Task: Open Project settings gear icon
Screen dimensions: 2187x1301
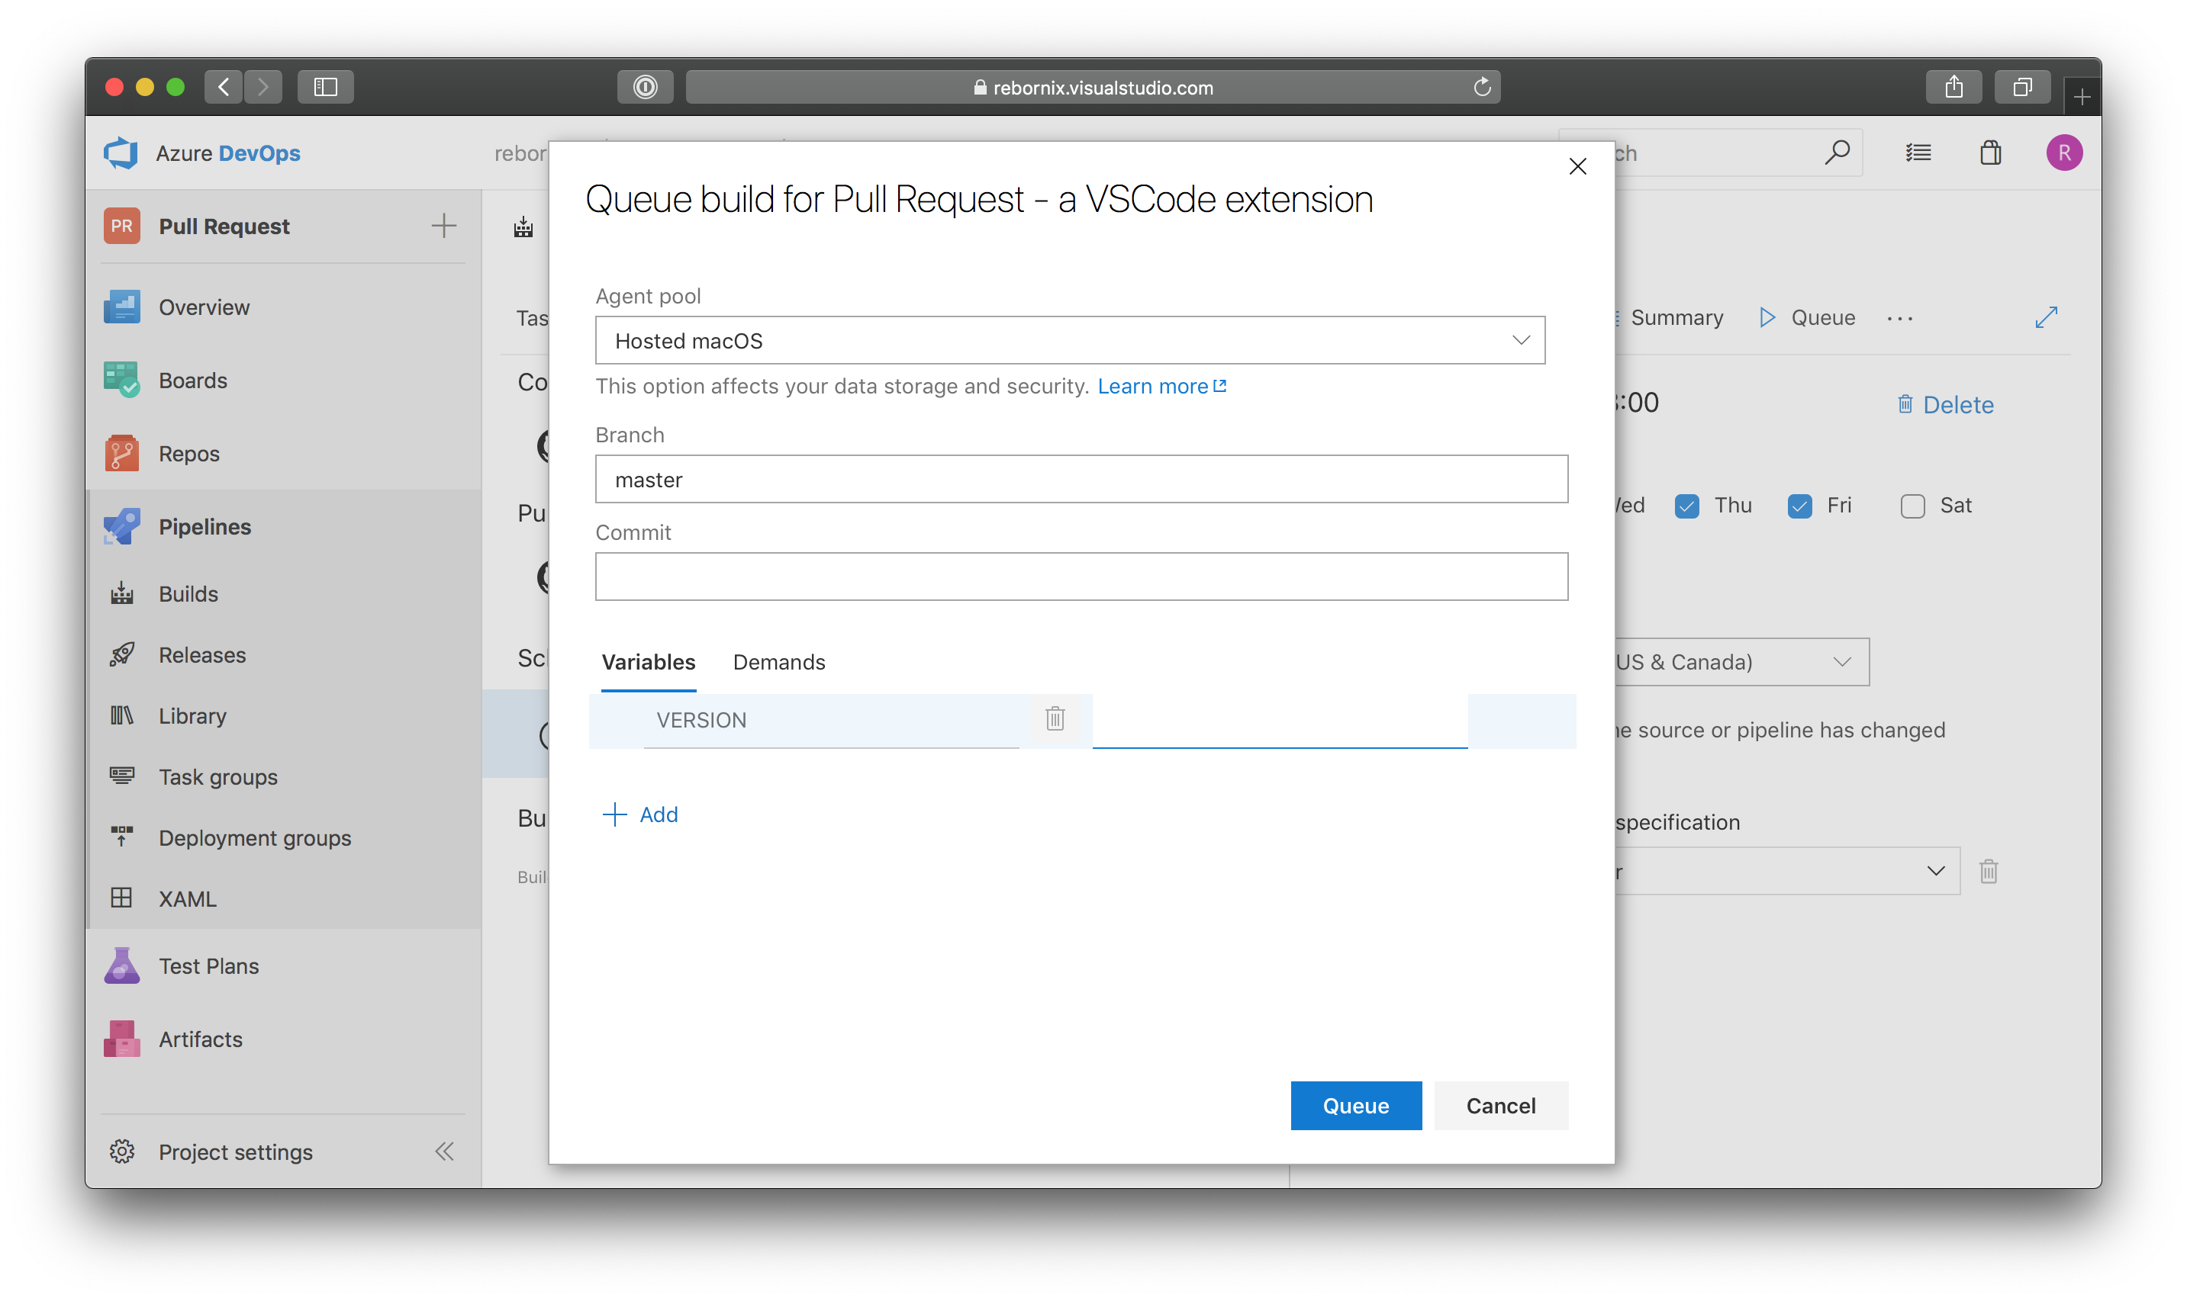Action: [x=121, y=1151]
